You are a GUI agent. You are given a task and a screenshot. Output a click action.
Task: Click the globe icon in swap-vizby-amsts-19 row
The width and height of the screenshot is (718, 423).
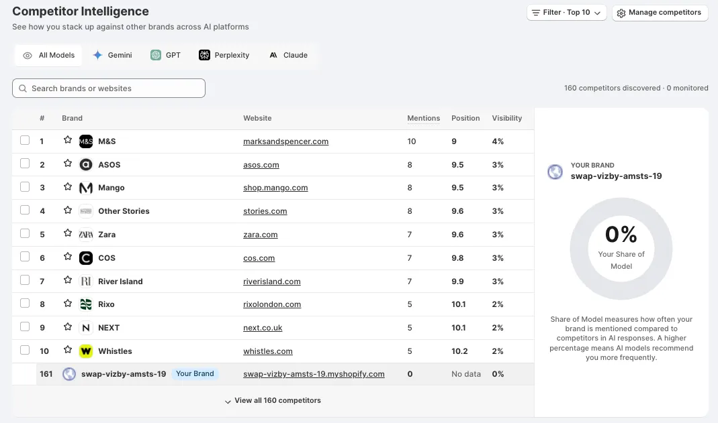pos(69,374)
